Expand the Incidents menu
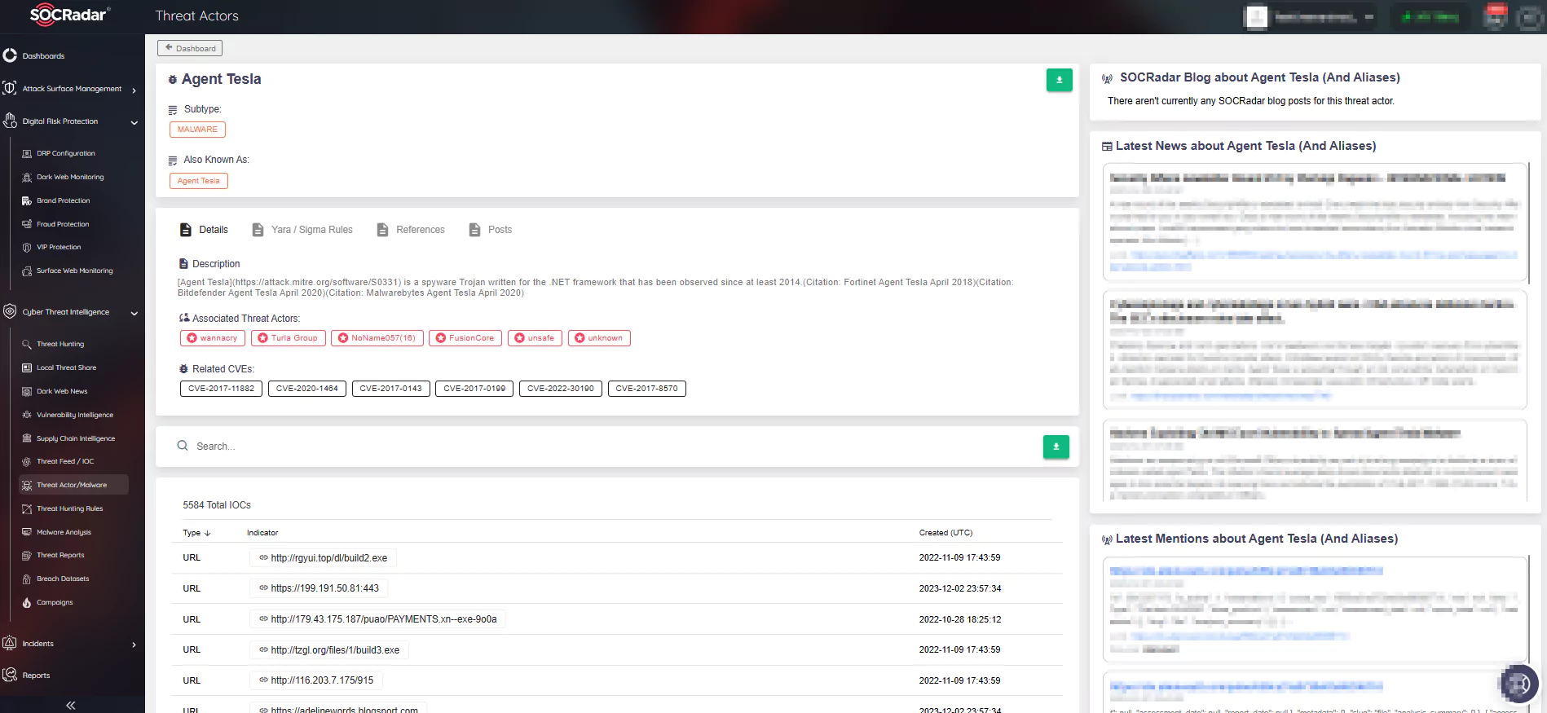Image resolution: width=1547 pixels, height=713 pixels. tap(134, 645)
